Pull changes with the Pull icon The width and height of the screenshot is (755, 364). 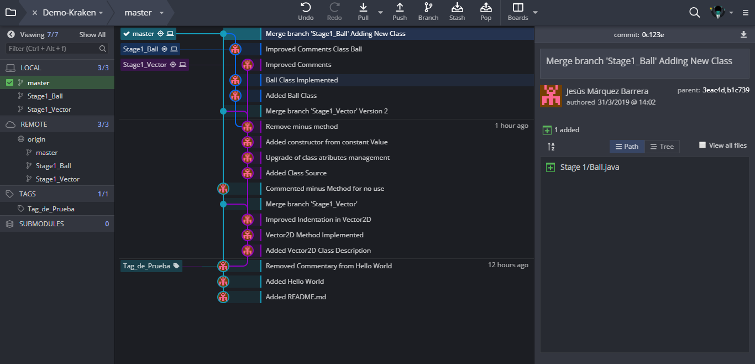click(363, 8)
